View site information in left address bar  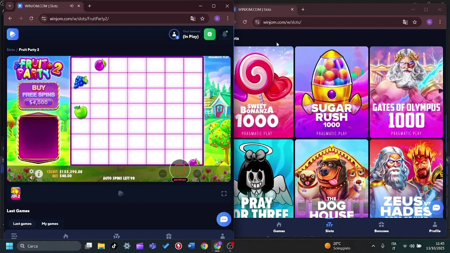(x=44, y=19)
